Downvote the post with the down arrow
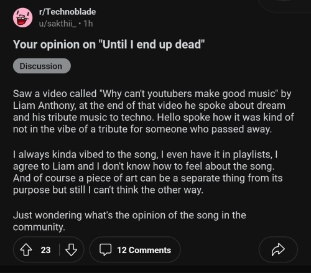311x273 pixels. click(x=71, y=250)
